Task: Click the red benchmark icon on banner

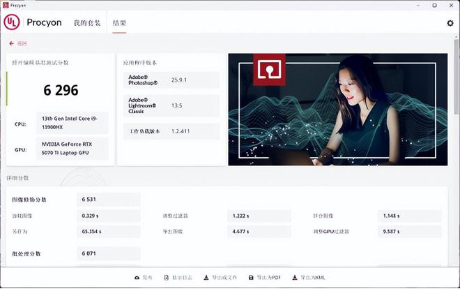Action: (269, 70)
